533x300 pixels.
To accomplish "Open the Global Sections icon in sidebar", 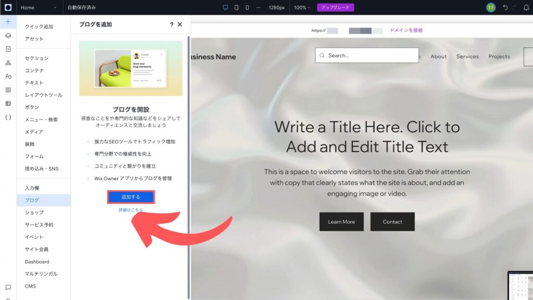I will 8,63.
